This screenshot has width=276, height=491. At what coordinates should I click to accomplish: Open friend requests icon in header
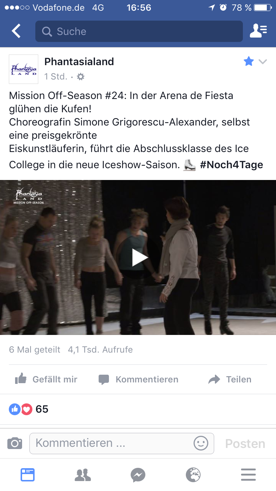tap(258, 31)
